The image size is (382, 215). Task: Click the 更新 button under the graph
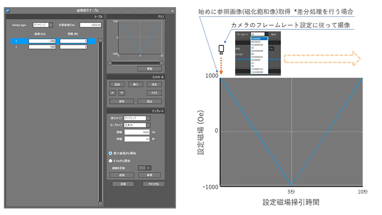point(149,69)
